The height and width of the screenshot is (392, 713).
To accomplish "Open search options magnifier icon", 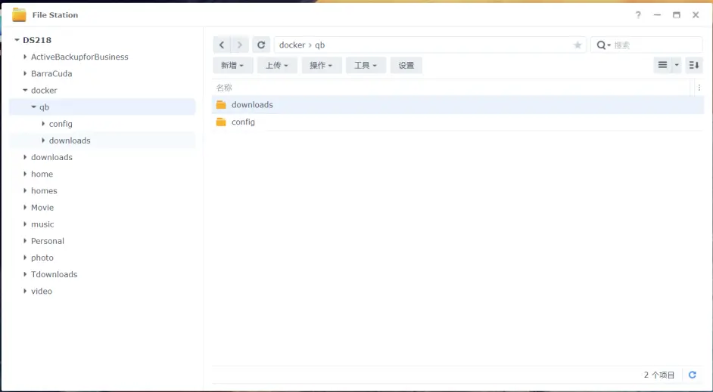I will pyautogui.click(x=603, y=45).
